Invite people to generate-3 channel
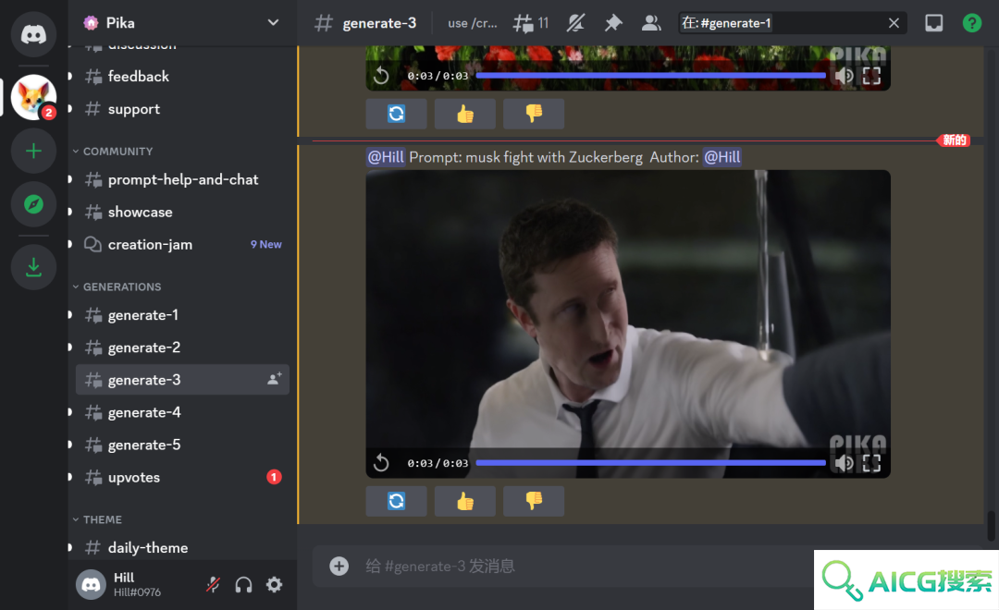Image resolution: width=999 pixels, height=610 pixels. pos(274,380)
